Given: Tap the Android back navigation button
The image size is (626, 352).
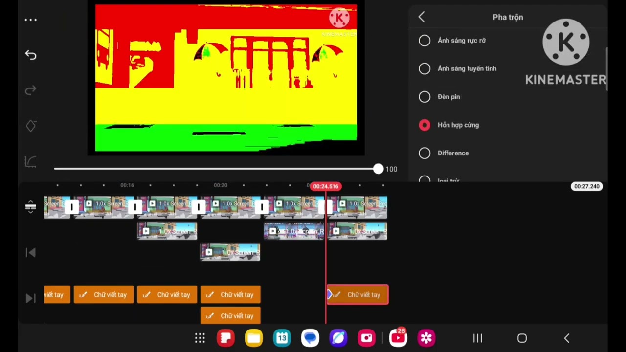Looking at the screenshot, I should tap(567, 338).
